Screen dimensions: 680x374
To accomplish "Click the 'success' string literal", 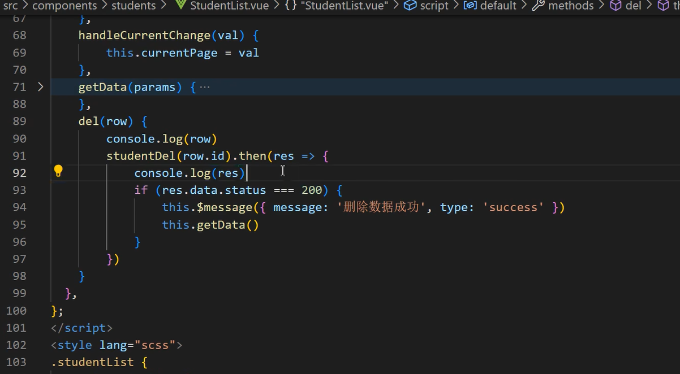I will pos(513,207).
